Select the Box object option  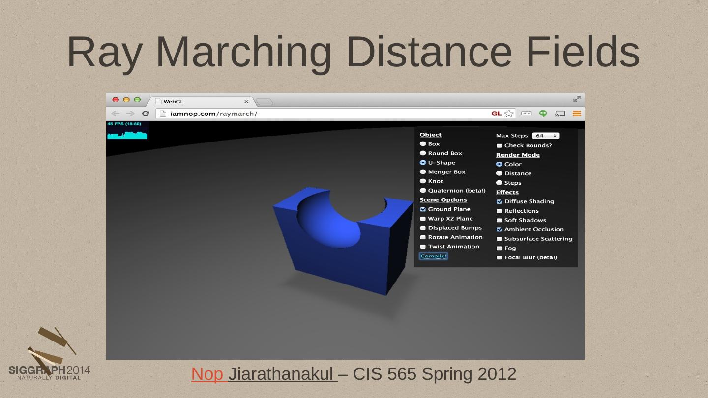coord(423,144)
